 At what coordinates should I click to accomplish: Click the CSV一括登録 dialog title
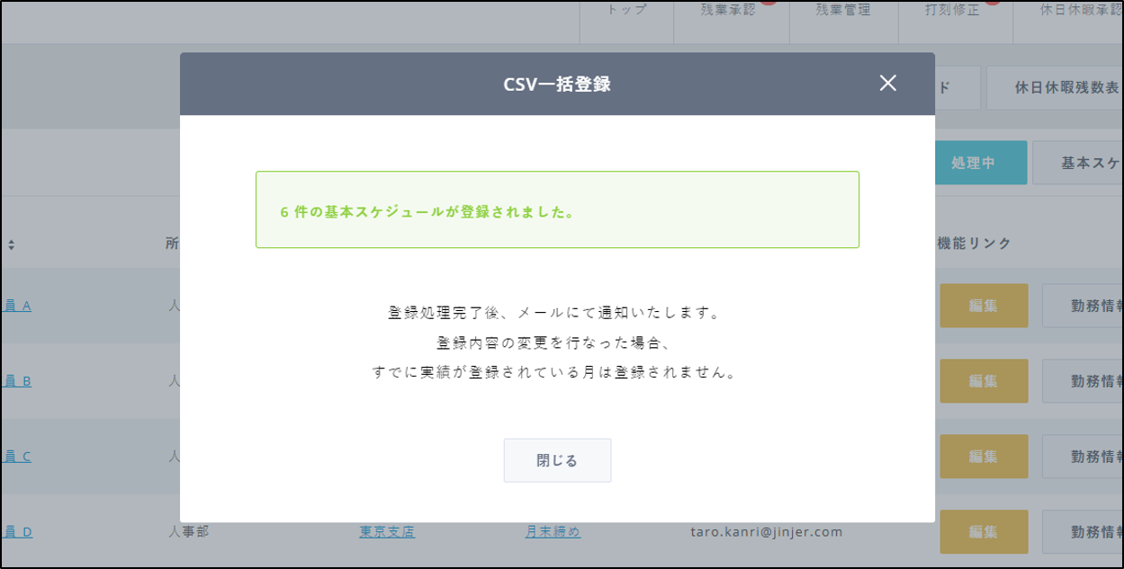tap(557, 84)
